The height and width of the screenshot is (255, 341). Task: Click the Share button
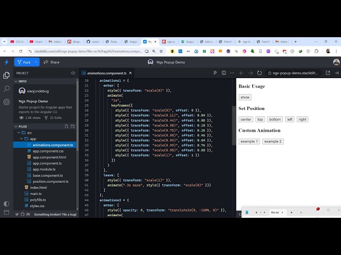pos(52,62)
